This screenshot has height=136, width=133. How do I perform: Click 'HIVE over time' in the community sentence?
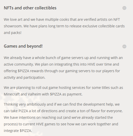click(x=98, y=64)
